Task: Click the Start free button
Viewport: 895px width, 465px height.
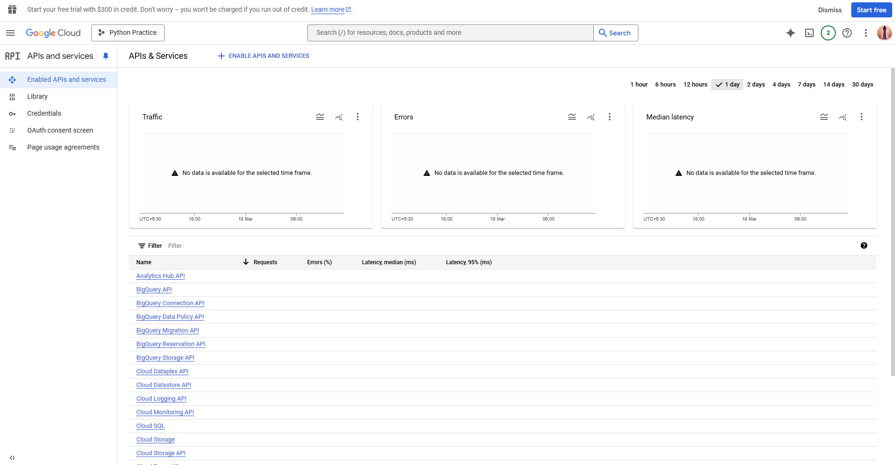Action: click(x=871, y=10)
